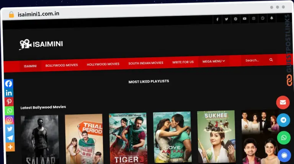The width and height of the screenshot is (294, 164).
Task: Open the Pinterest icon in top bar
Action: click(235, 19)
